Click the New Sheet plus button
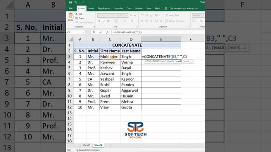Image resolution: width=271 pixels, height=152 pixels. point(110,146)
